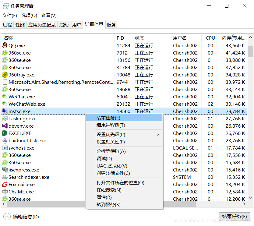Click the QQ.exe penguin icon
Screen dimensions: 254x226
point(5,45)
